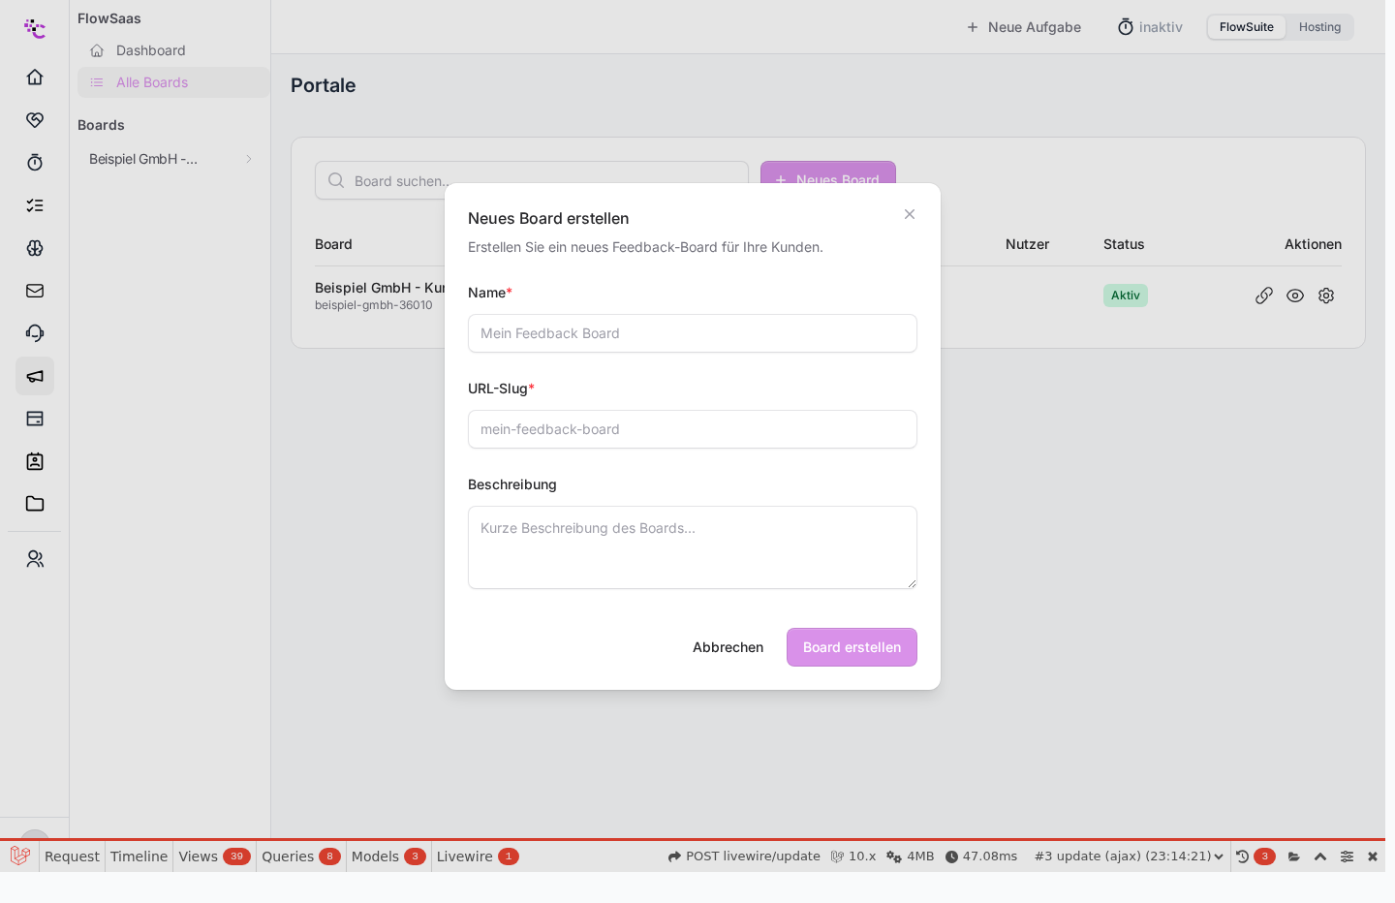
Task: Select FlowSuite in the top switcher
Action: point(1246,27)
